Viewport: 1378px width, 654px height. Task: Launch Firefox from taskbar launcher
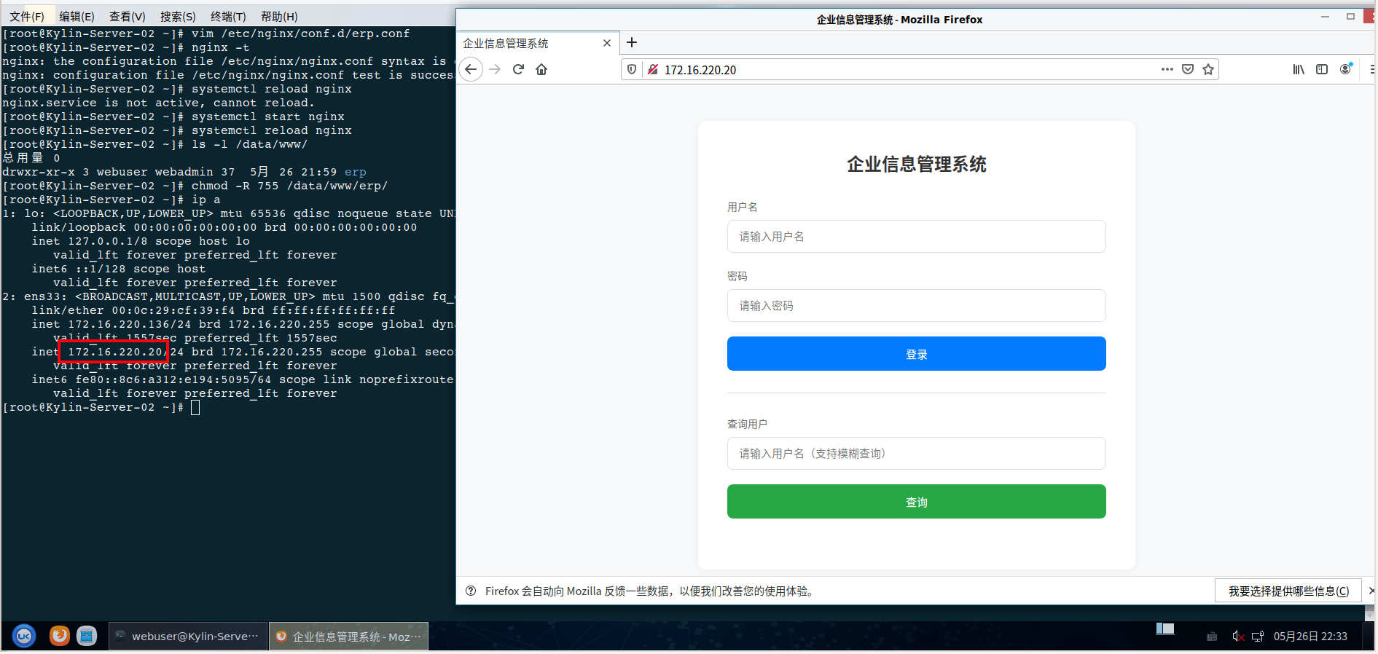60,636
